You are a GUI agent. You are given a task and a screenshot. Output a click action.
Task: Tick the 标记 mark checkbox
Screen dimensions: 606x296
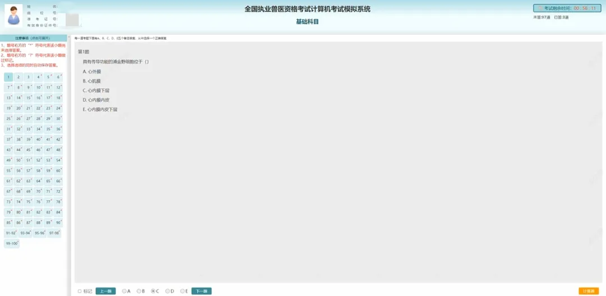coord(80,291)
